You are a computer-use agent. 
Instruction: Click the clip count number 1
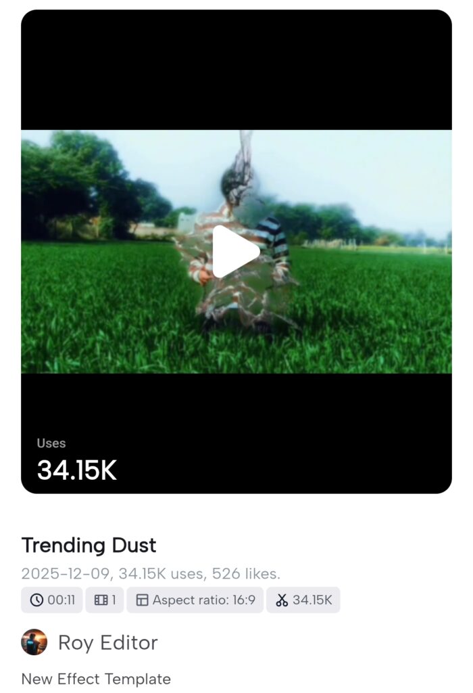pyautogui.click(x=114, y=600)
